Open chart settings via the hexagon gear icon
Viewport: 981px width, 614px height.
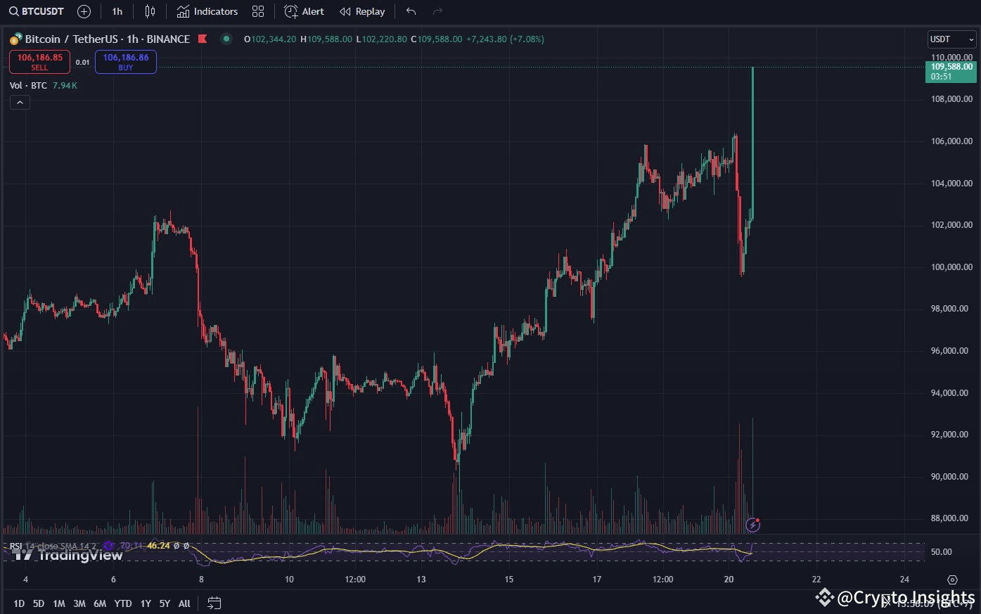click(953, 580)
